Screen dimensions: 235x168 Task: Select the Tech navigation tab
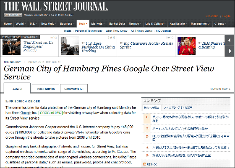83,23
